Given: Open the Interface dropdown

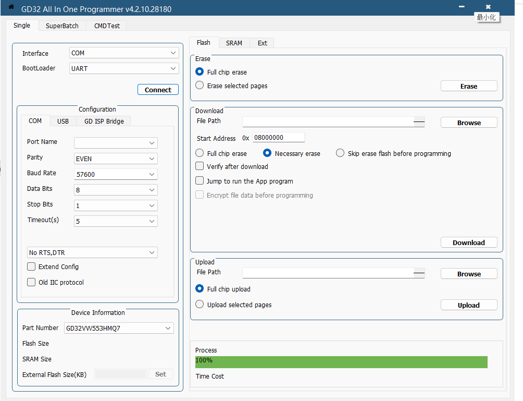Looking at the screenshot, I should (124, 53).
